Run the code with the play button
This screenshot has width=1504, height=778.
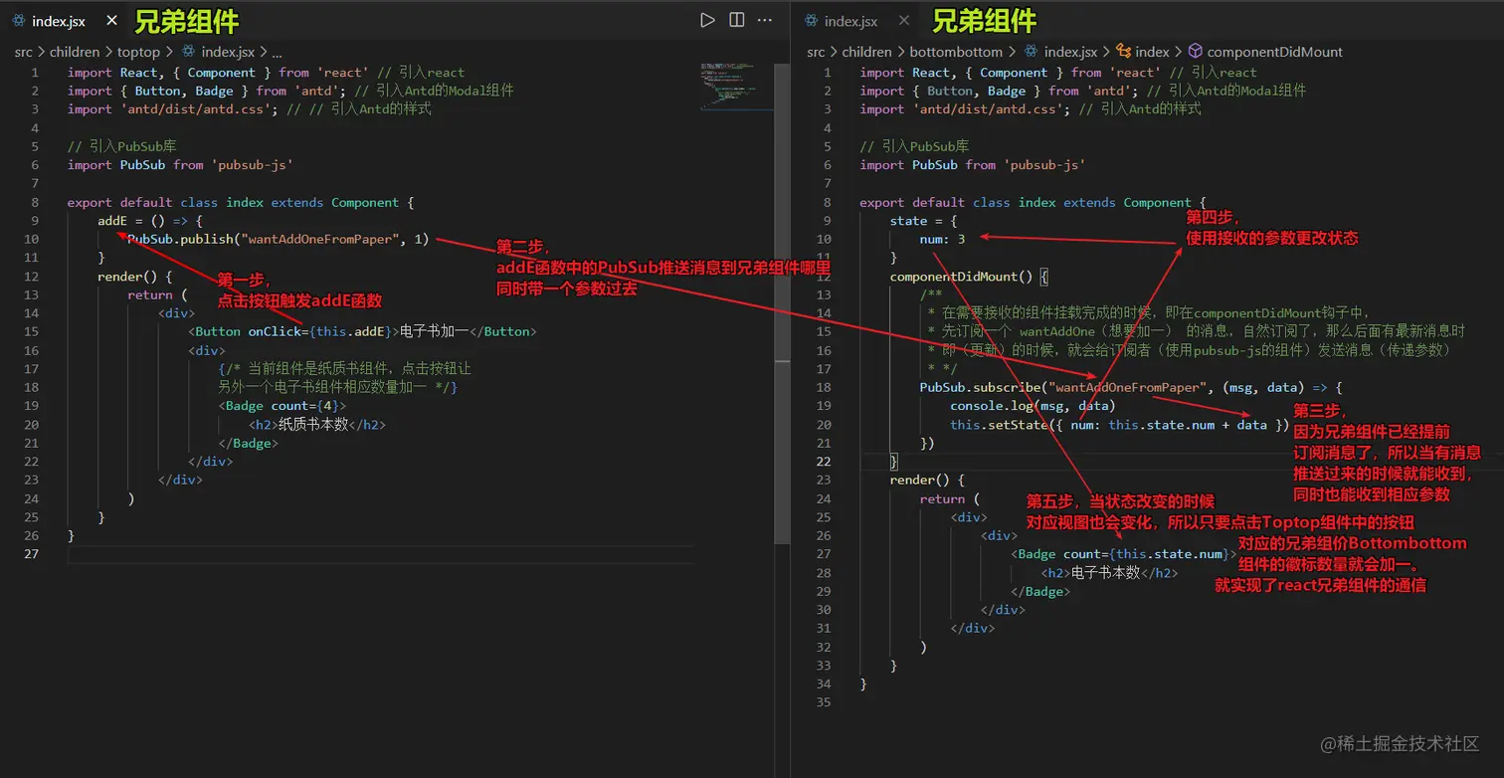(707, 20)
